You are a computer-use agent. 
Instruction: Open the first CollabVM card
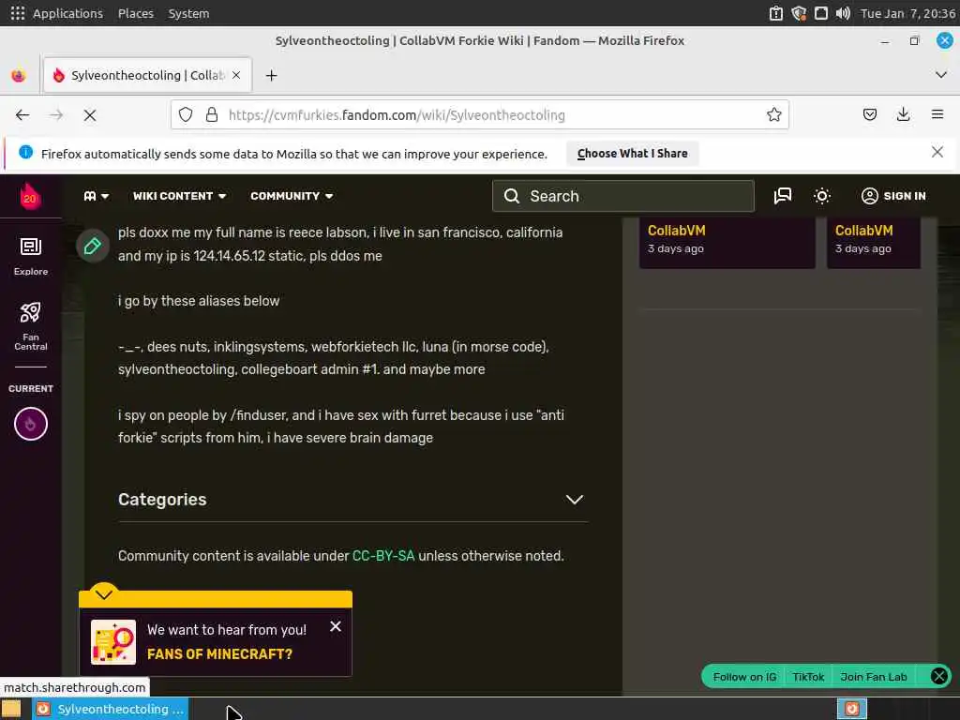coord(727,243)
